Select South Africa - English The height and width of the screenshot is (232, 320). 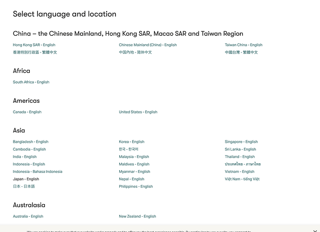(x=31, y=82)
